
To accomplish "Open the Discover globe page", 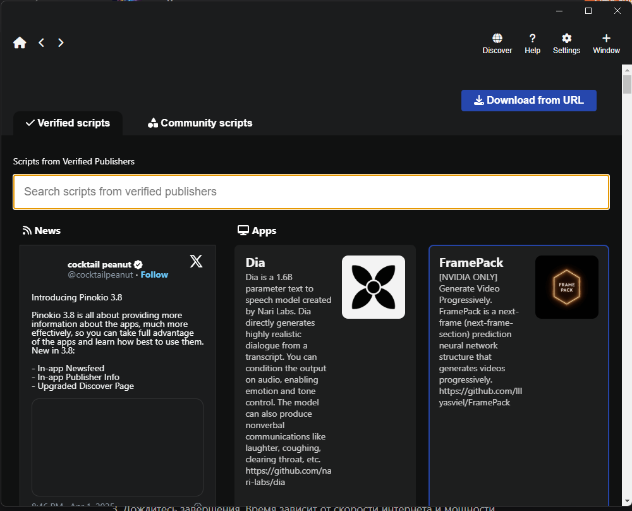I will 497,44.
